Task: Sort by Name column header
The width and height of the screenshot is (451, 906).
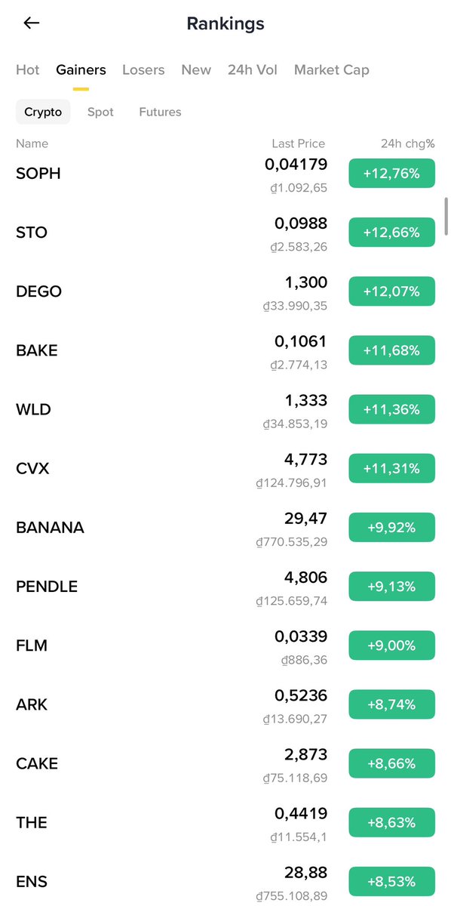Action: [x=32, y=143]
